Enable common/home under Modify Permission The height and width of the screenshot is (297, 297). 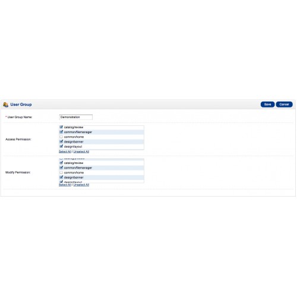pyautogui.click(x=61, y=173)
